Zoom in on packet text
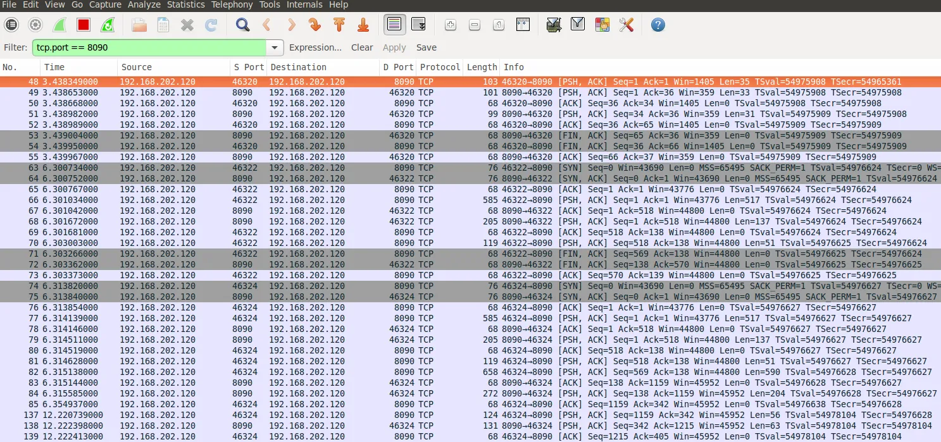The image size is (941, 442). point(451,25)
